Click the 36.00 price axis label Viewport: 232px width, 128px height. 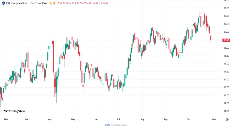click(226, 48)
